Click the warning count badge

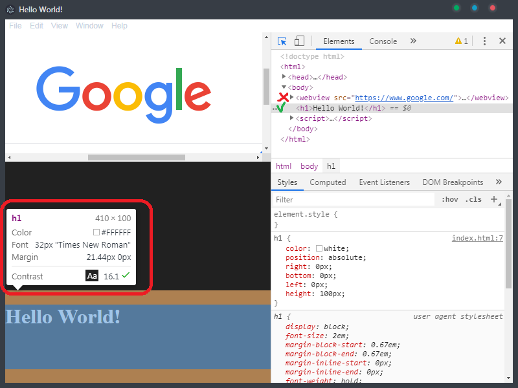pyautogui.click(x=462, y=40)
